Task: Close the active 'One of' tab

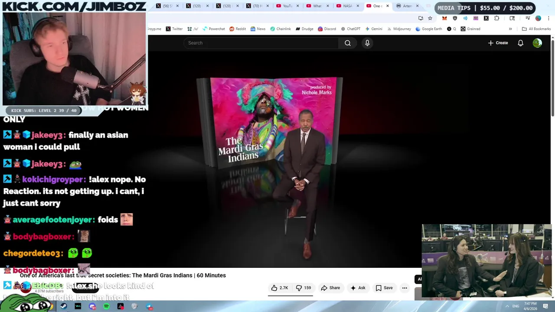Action: coord(388,6)
